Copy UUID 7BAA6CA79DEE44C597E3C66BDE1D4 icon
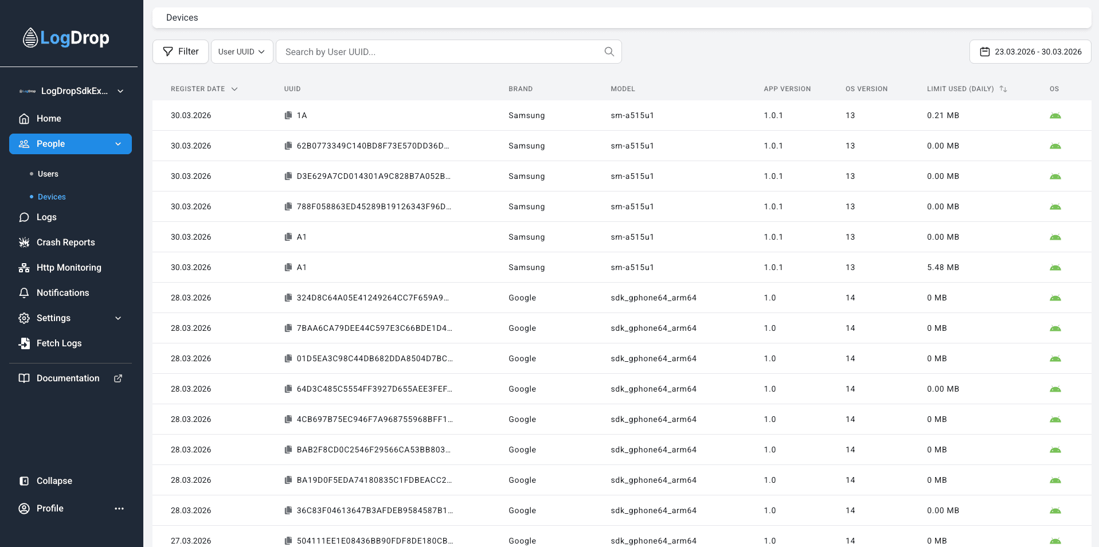Viewport: 1099px width, 547px height. click(x=288, y=328)
